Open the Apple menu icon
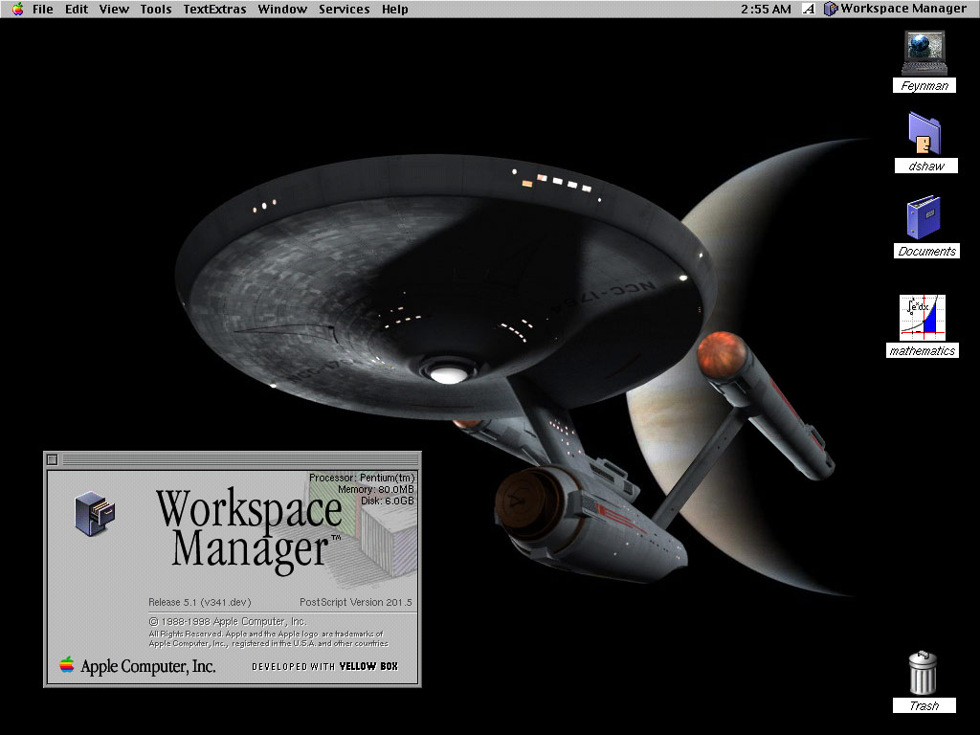This screenshot has height=735, width=980. 17,9
